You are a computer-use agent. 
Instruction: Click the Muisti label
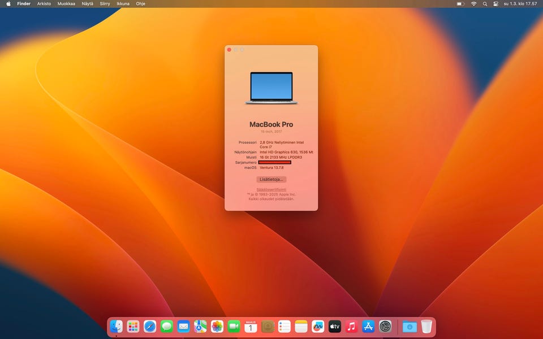pos(251,158)
